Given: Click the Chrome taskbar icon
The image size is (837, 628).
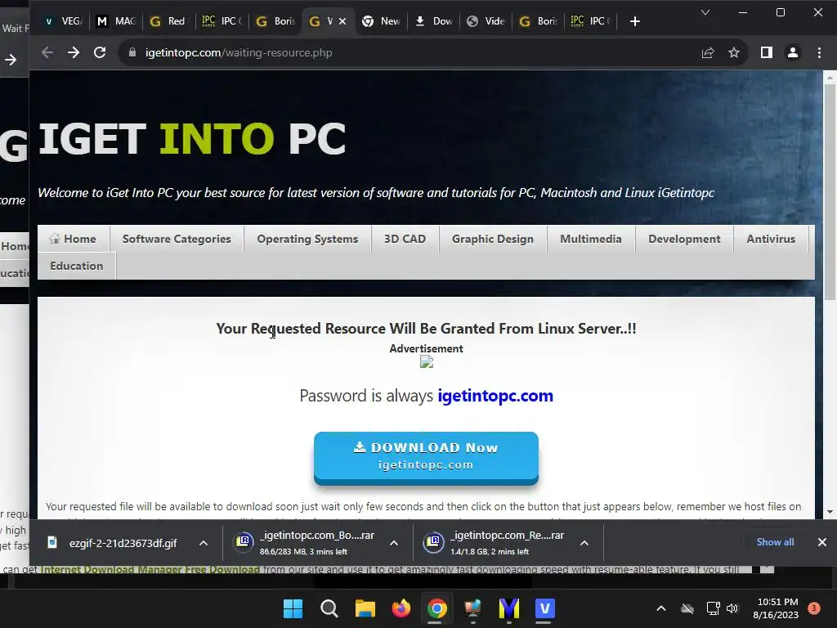Looking at the screenshot, I should [x=436, y=608].
